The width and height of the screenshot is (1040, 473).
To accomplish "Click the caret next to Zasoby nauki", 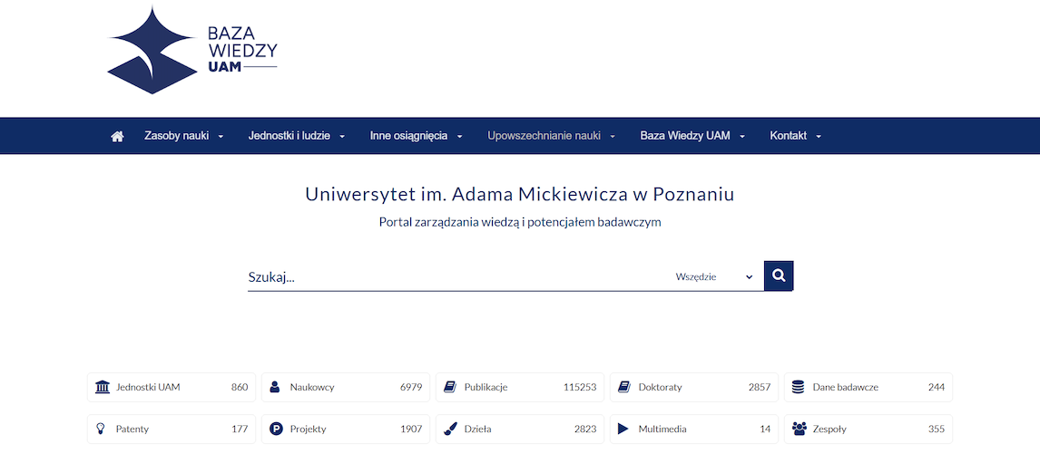I will [x=221, y=137].
